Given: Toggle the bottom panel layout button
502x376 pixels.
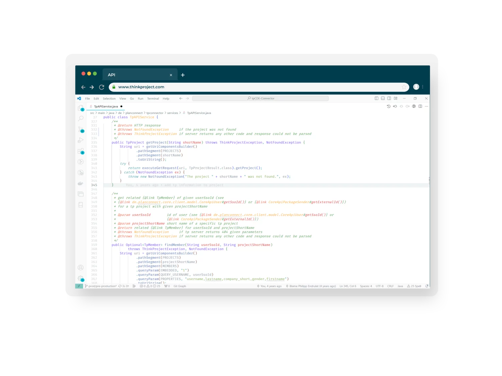Looking at the screenshot, I should click(x=383, y=98).
